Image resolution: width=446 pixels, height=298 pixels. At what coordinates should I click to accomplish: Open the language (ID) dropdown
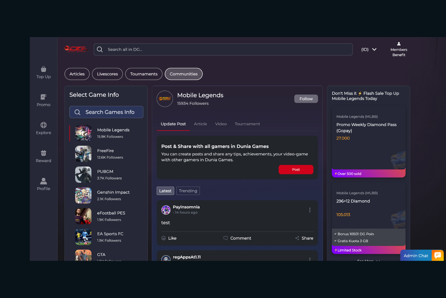tap(369, 49)
